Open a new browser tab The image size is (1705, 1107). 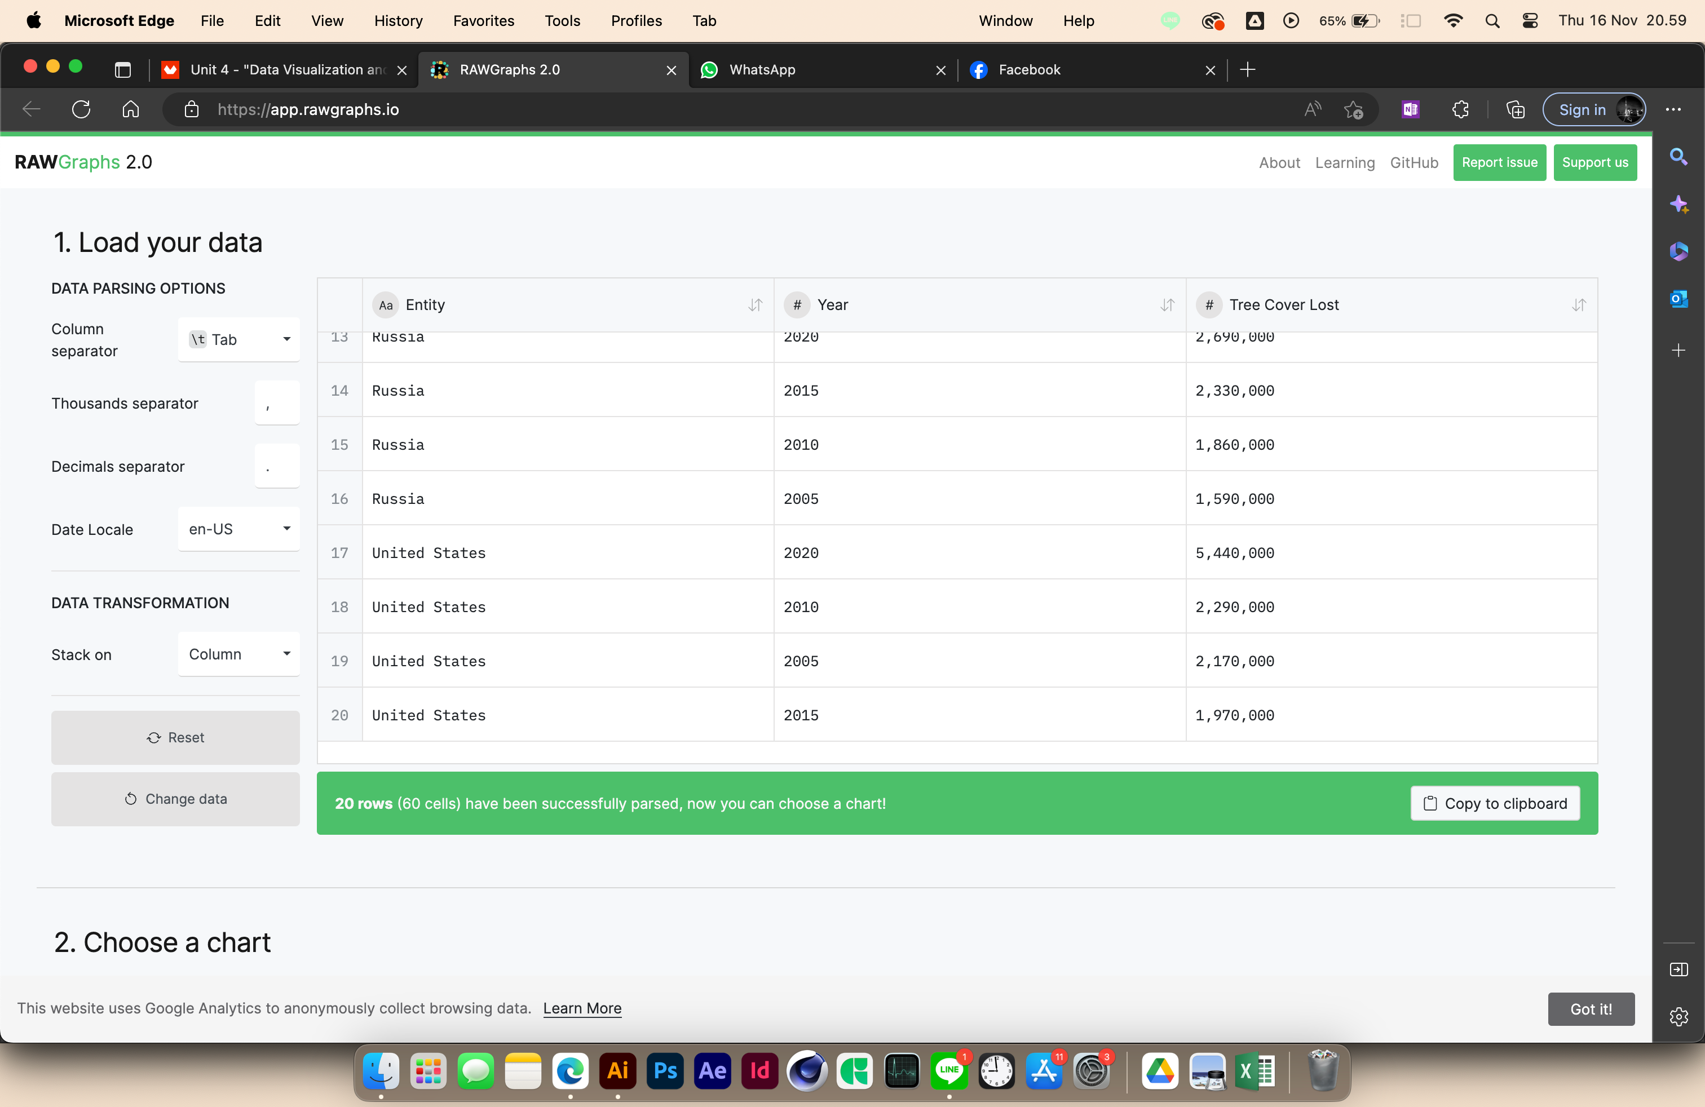(x=1248, y=69)
